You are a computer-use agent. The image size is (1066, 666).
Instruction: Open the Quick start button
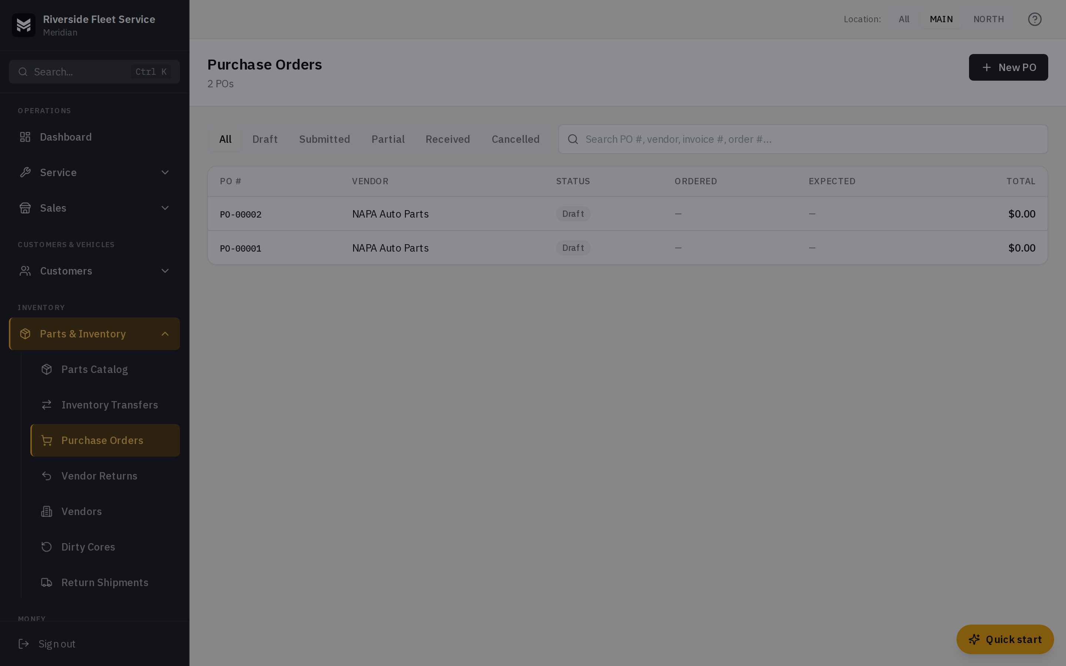1005,639
